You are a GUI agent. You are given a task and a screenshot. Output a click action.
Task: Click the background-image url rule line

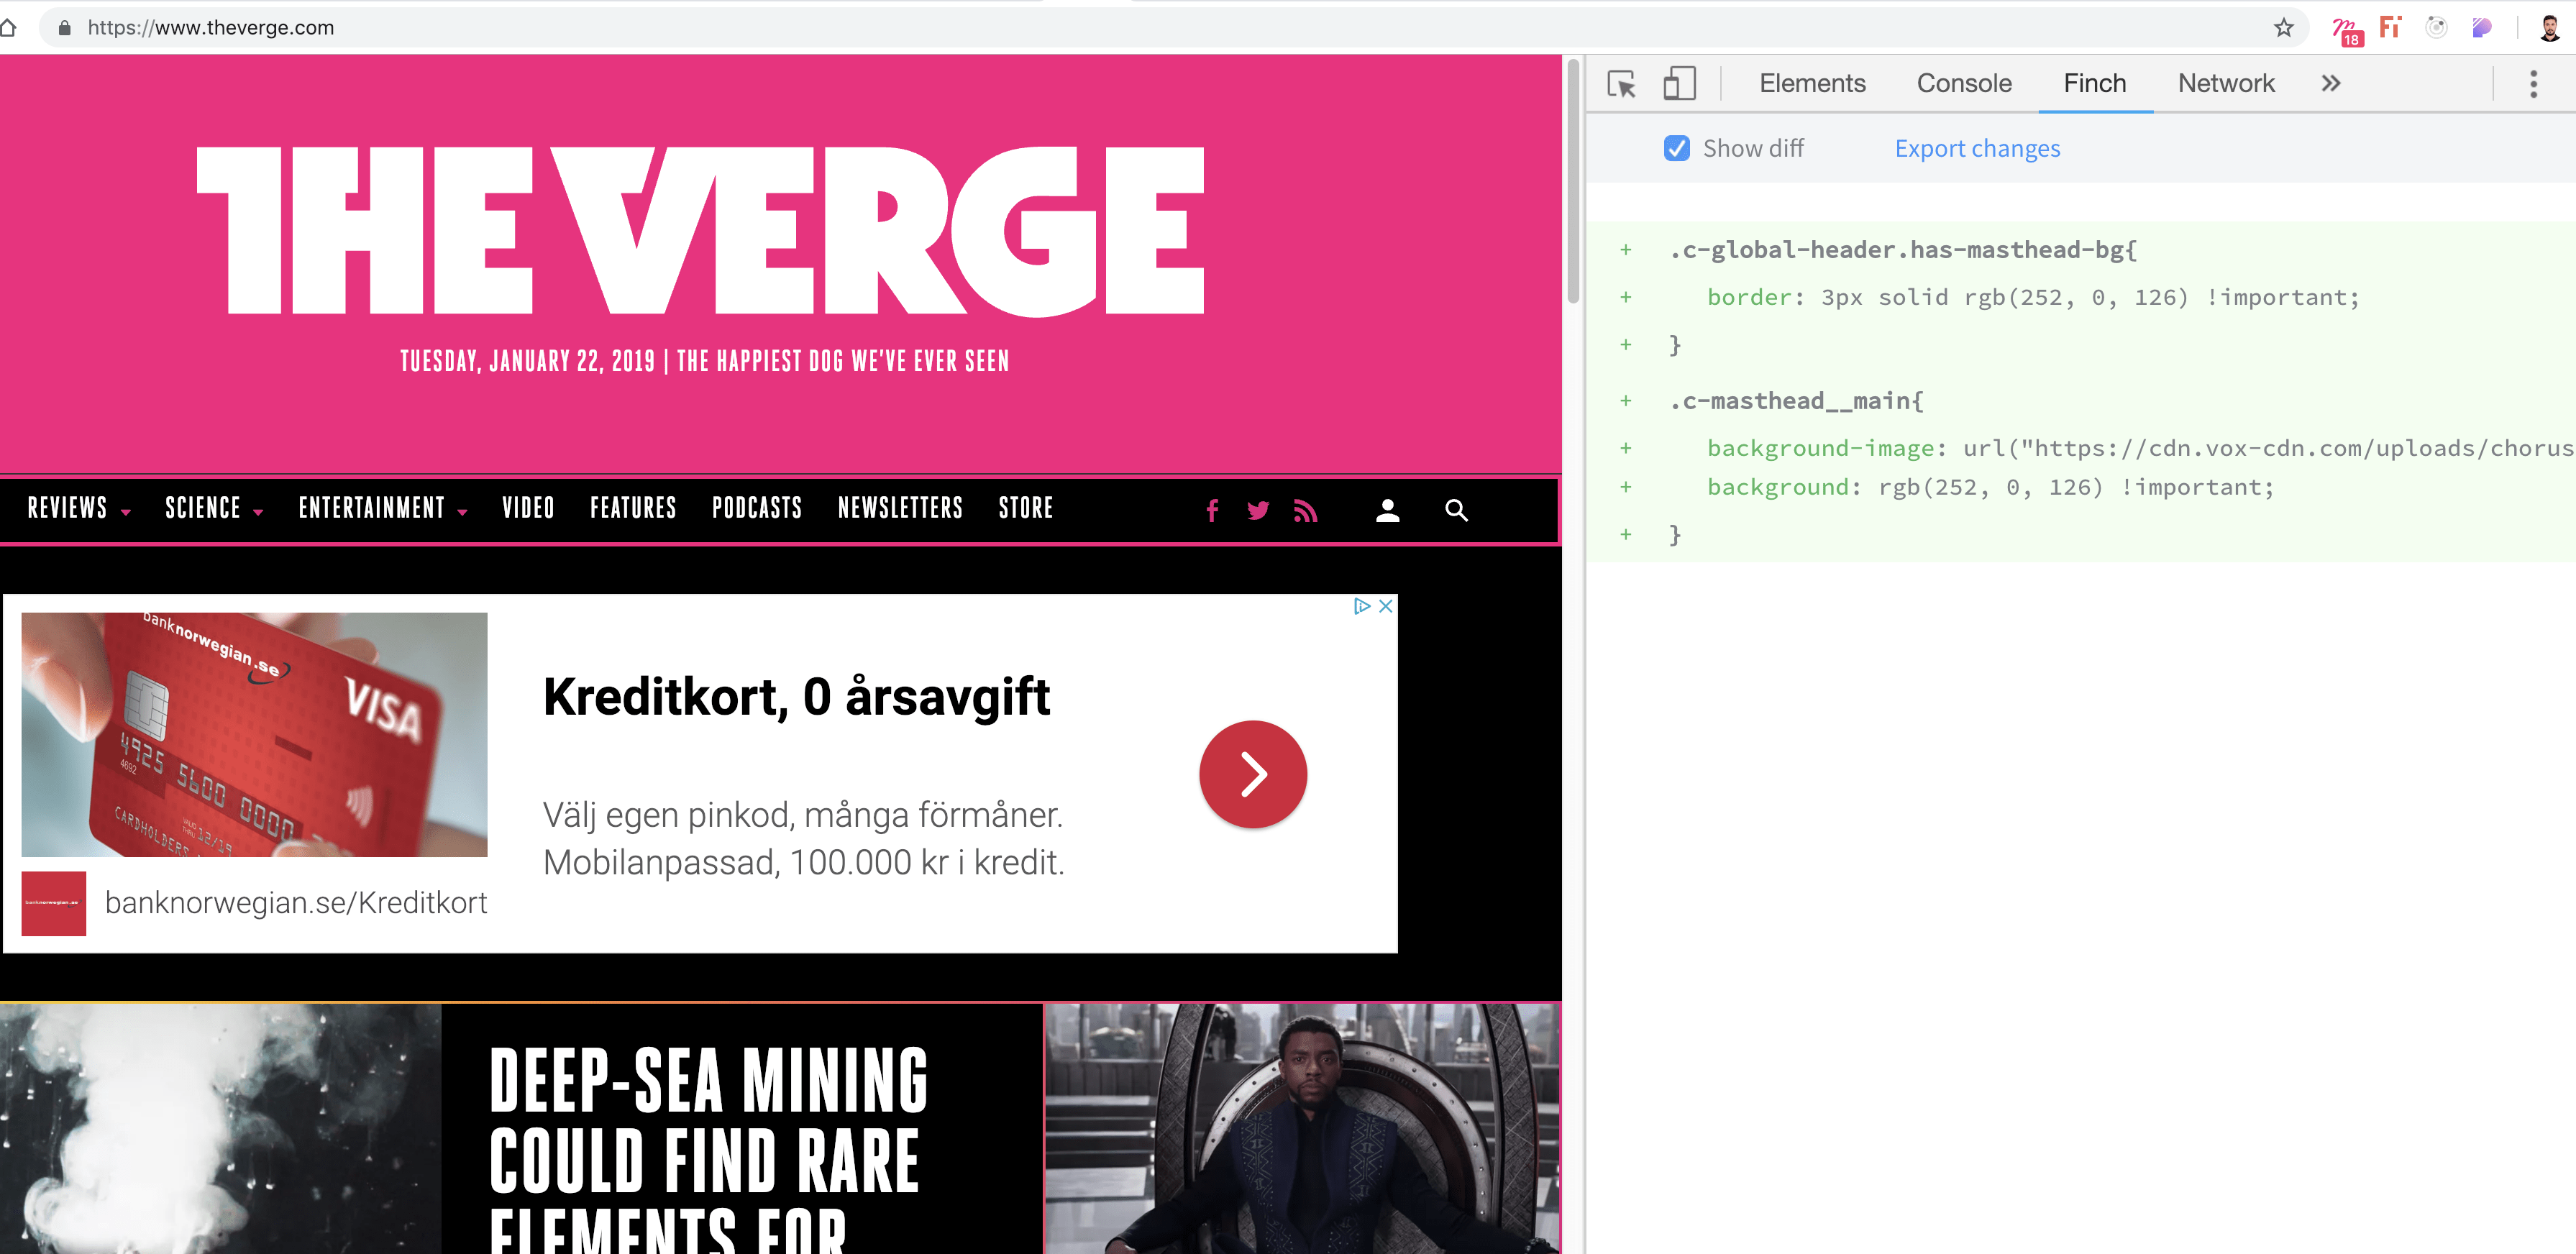2140,448
